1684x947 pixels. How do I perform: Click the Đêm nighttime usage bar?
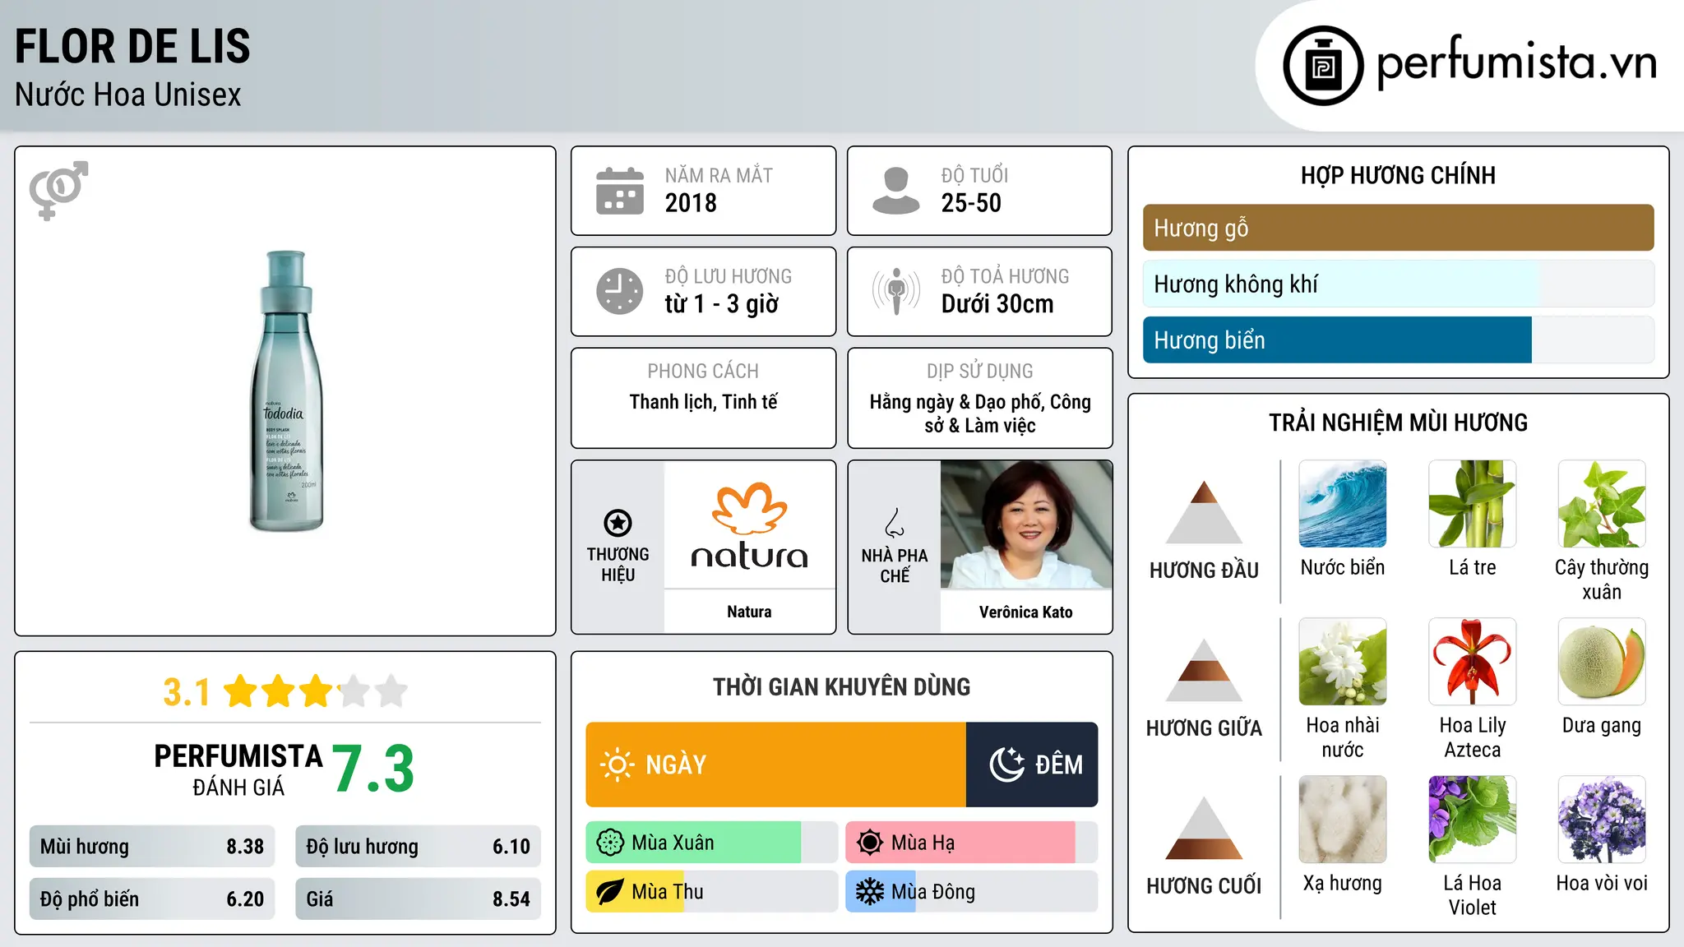1032,765
